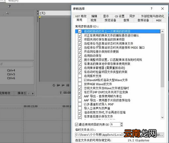The image size is (169, 143).
Task: Open the 显示 tab
Action: coord(106,16)
